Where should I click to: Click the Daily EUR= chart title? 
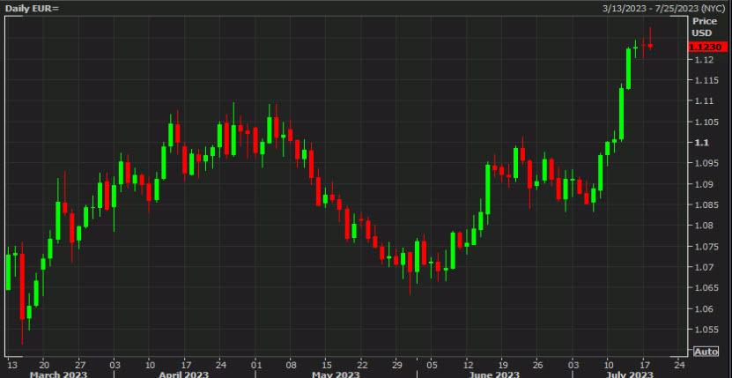[33, 8]
